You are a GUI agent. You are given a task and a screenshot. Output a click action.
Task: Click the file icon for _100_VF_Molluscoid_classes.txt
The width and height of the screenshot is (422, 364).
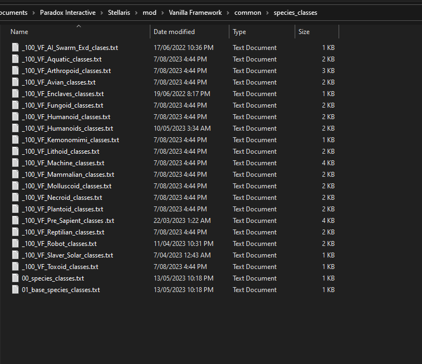click(15, 186)
